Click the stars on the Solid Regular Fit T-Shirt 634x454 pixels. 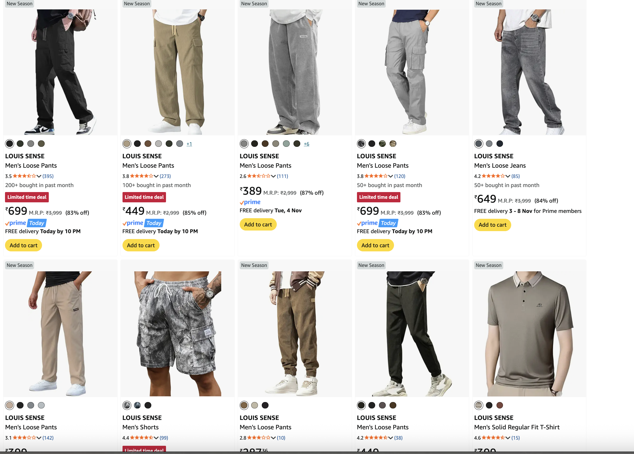click(x=493, y=438)
